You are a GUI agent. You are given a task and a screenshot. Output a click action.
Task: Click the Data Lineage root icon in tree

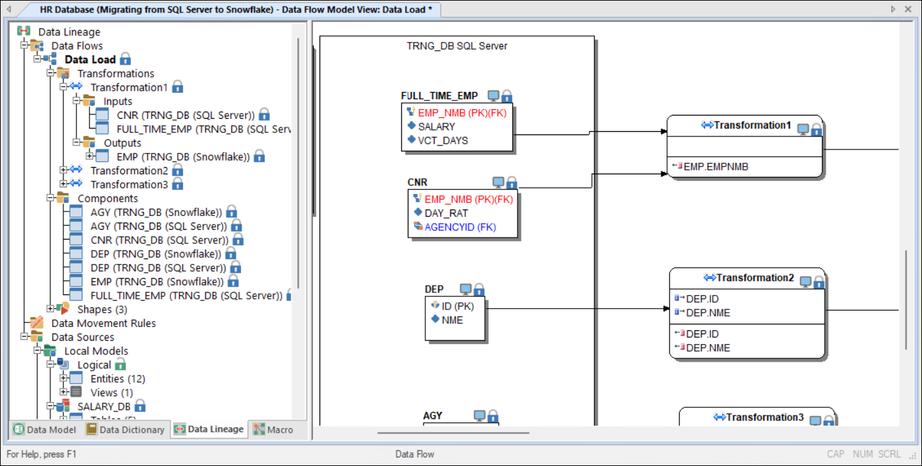[24, 31]
